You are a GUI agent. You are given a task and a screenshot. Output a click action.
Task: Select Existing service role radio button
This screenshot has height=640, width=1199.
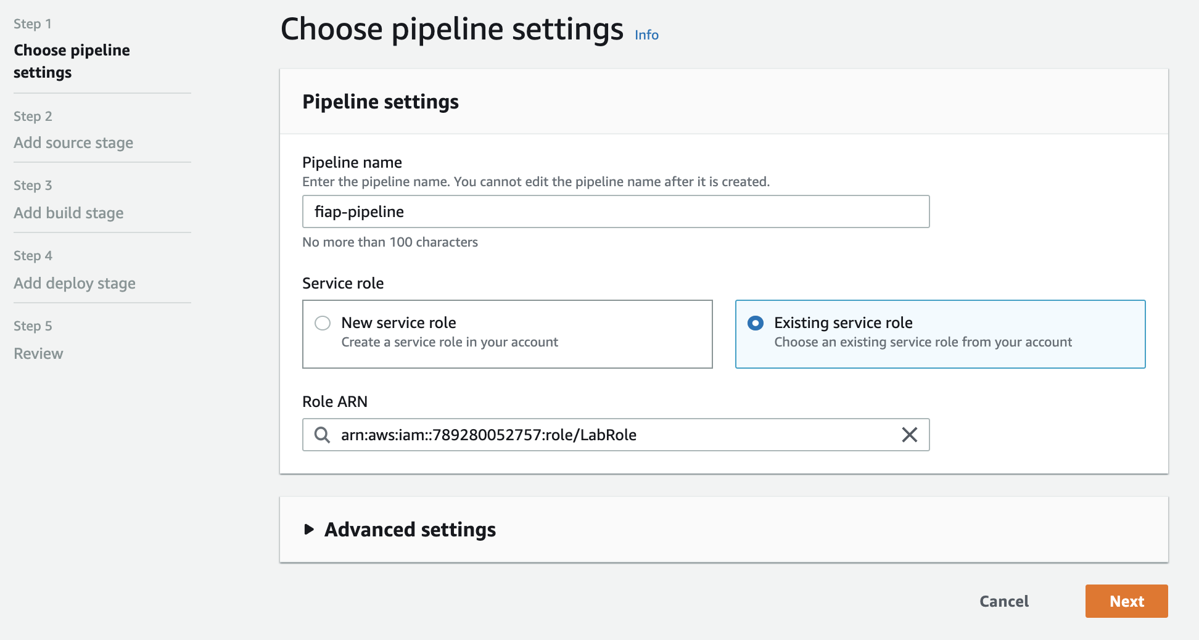tap(756, 323)
